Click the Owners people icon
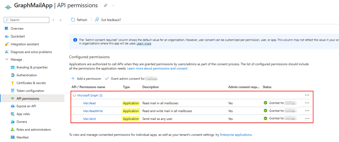This screenshot has height=142, width=339. click(x=12, y=122)
